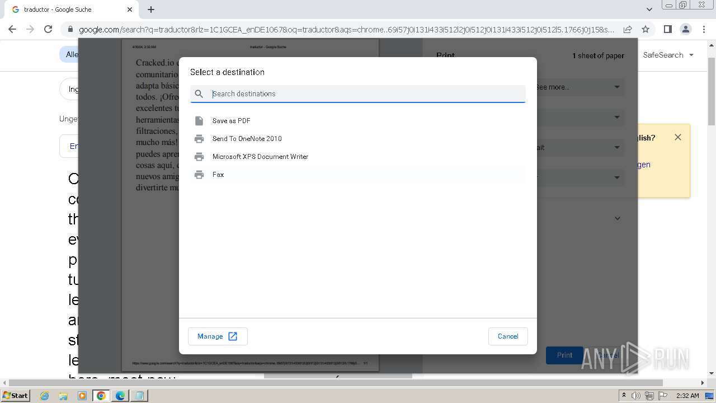Open the layout dropdown in print panel
This screenshot has width=716, height=403.
coord(579,147)
